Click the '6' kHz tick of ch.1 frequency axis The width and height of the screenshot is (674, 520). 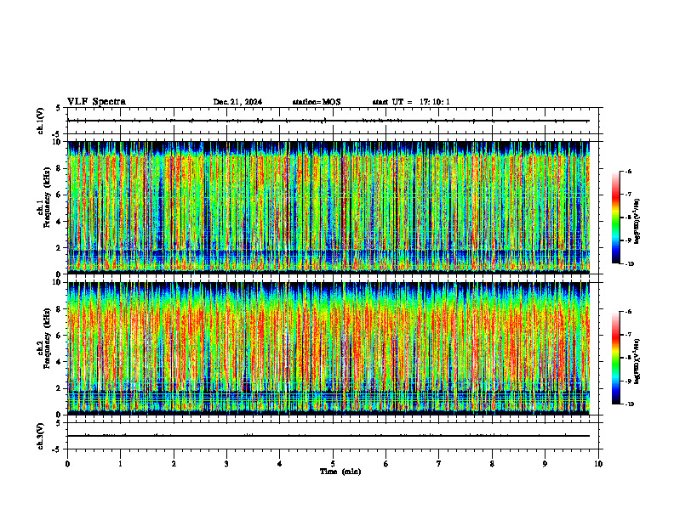click(x=60, y=195)
